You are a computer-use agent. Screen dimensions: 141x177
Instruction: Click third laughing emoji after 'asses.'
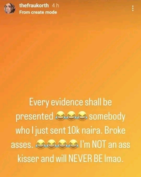tap(63, 144)
